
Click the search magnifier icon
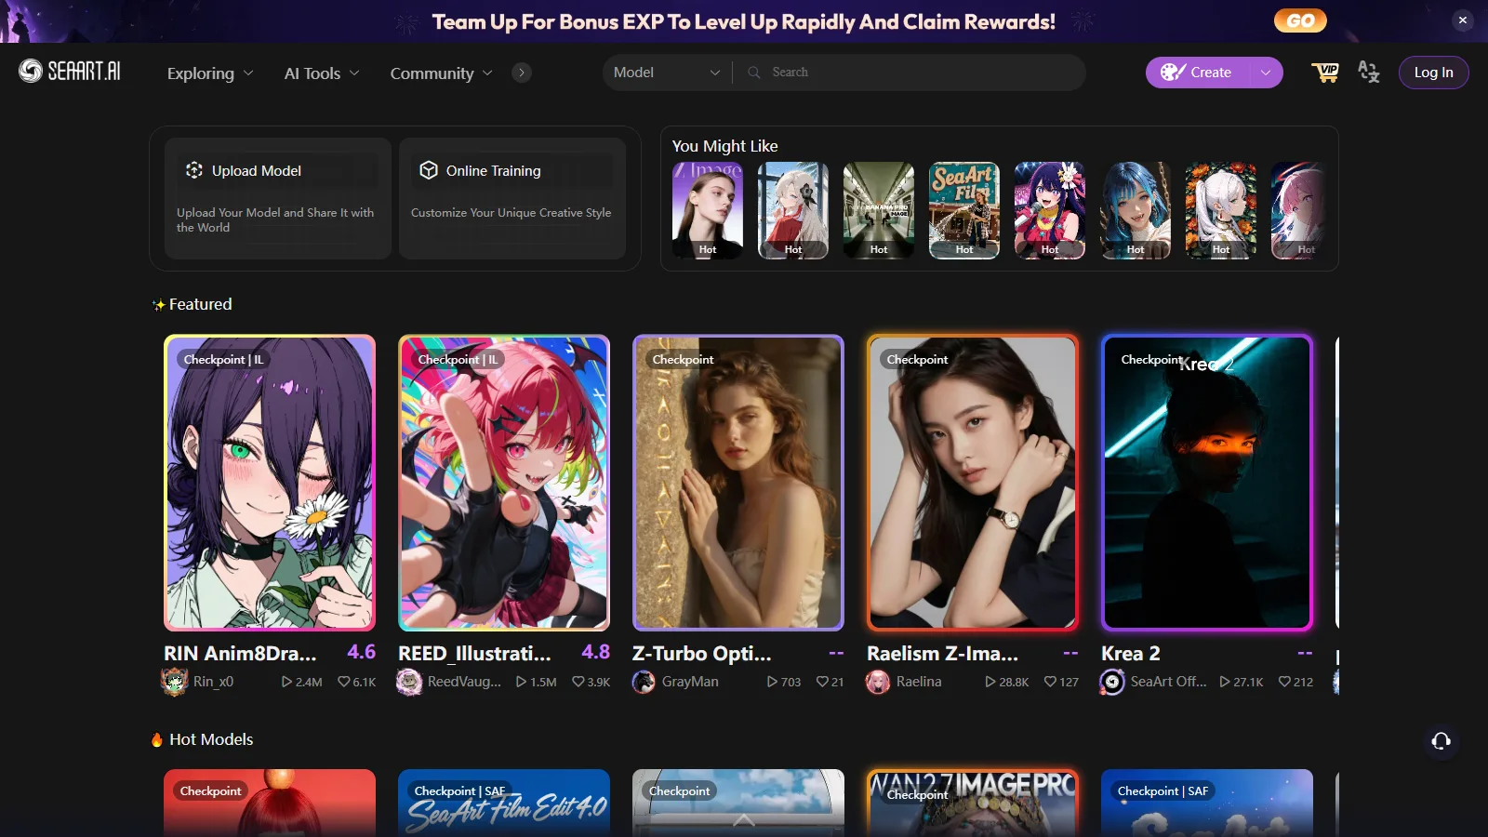tap(754, 73)
